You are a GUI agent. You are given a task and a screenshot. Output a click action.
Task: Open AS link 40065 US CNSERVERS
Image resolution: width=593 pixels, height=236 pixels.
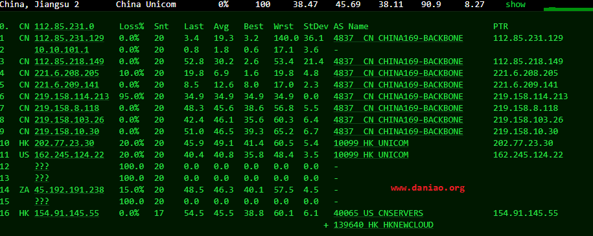click(378, 213)
